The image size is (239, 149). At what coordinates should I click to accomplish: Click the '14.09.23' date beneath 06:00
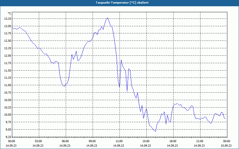pyautogui.click(x=65, y=146)
